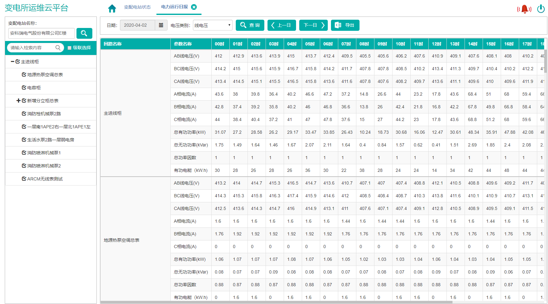Toggle 消防喷淋机械泵1 checkbox
Image resolution: width=548 pixels, height=304 pixels.
(x=24, y=153)
